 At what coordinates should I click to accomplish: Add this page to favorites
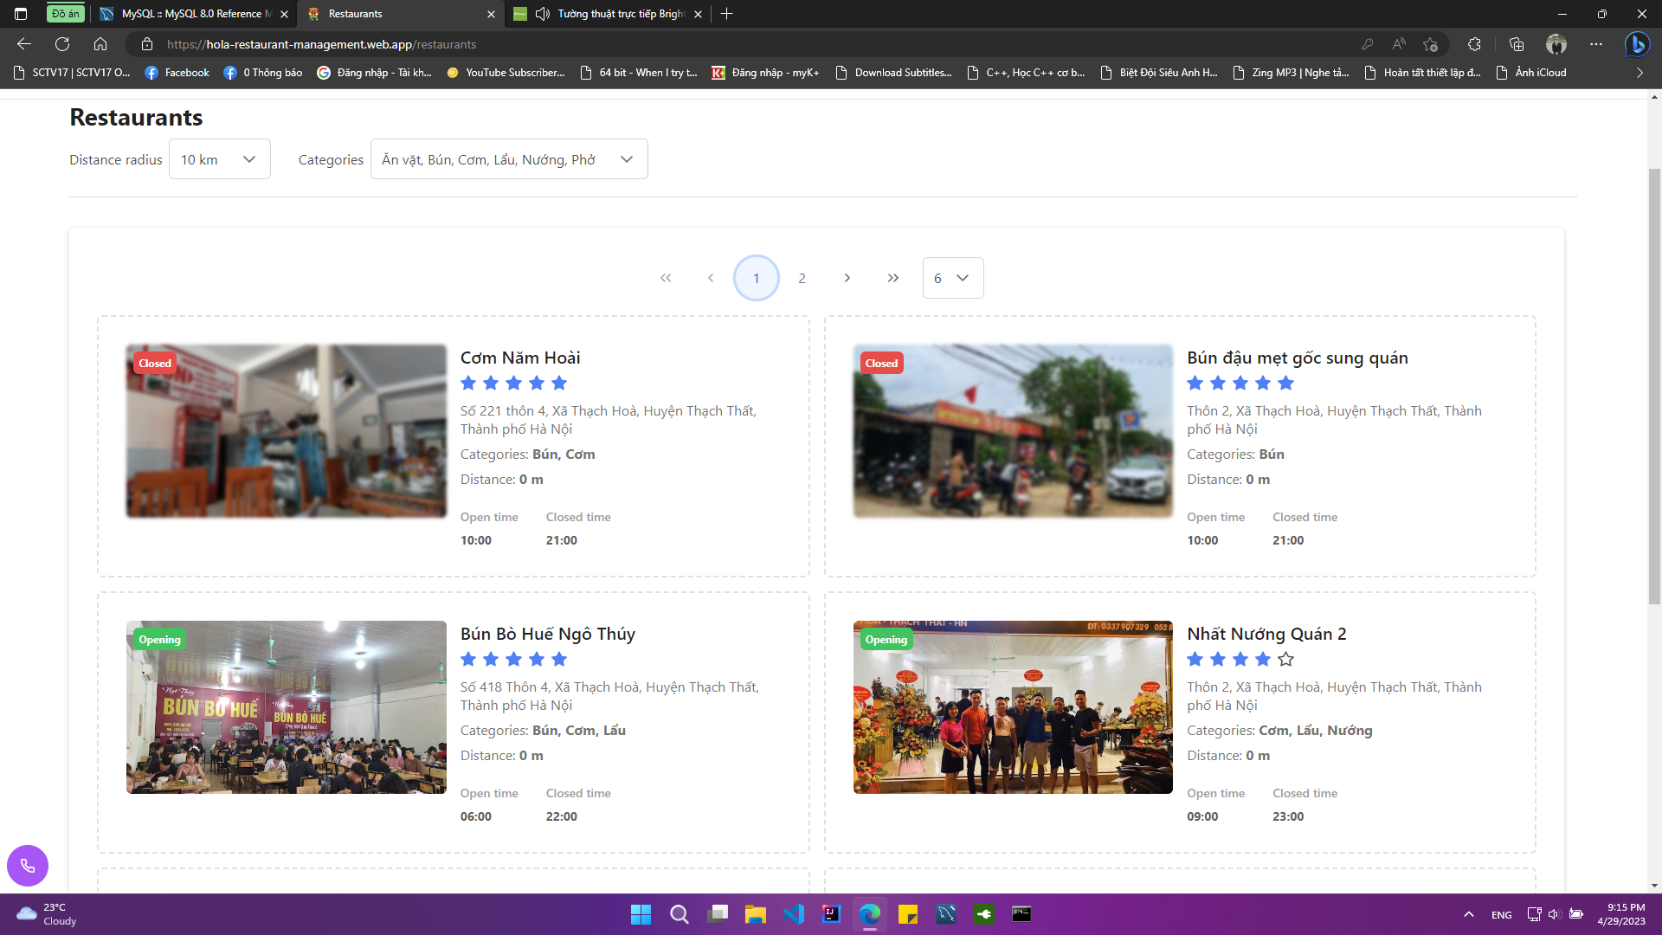pyautogui.click(x=1430, y=44)
